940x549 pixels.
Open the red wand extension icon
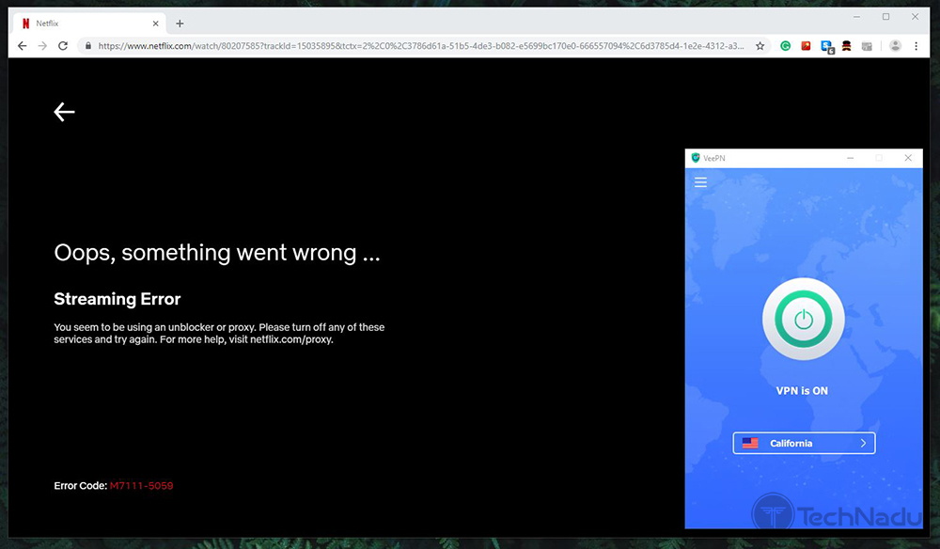tap(806, 45)
